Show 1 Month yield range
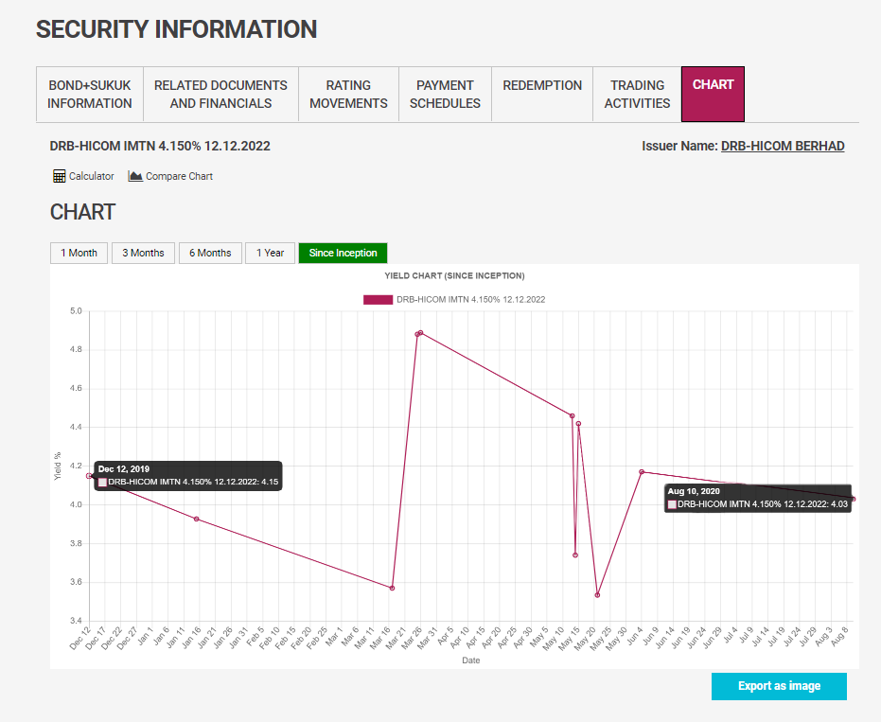Viewport: 881px width, 722px height. pos(79,253)
